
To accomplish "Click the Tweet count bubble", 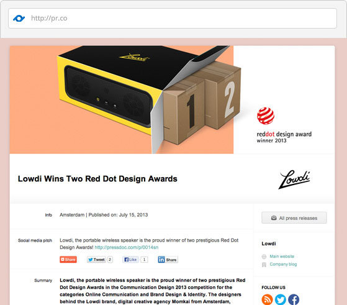I will coord(110,260).
